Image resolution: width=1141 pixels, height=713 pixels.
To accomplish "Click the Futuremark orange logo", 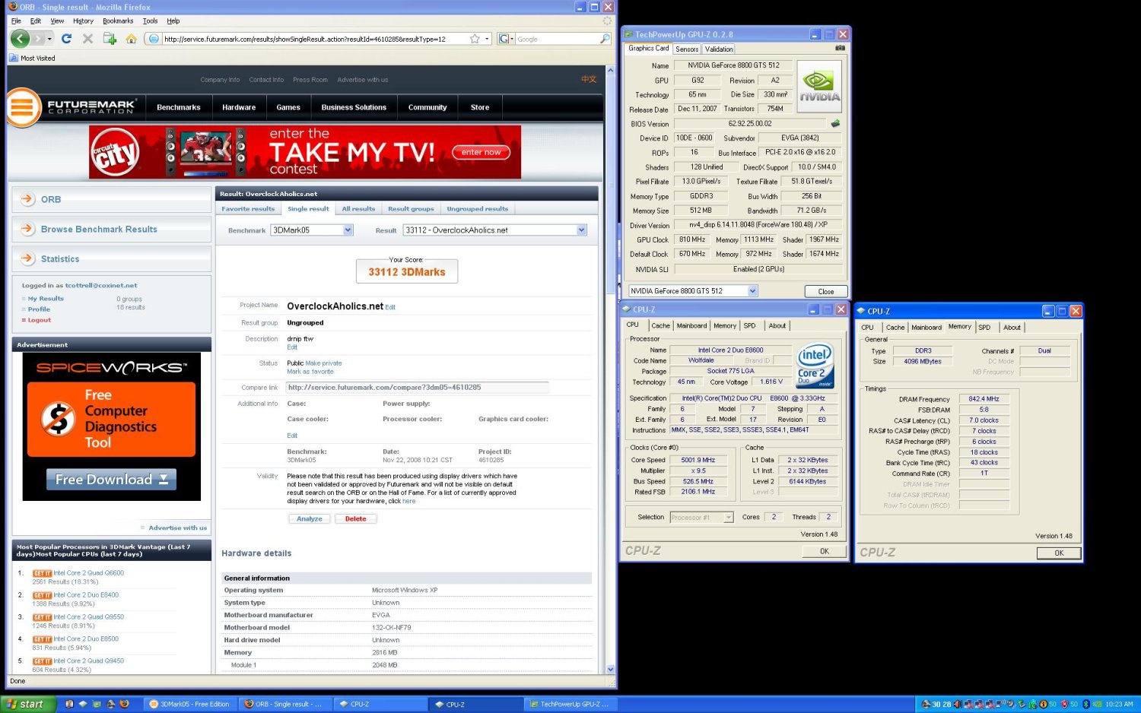I will [23, 107].
